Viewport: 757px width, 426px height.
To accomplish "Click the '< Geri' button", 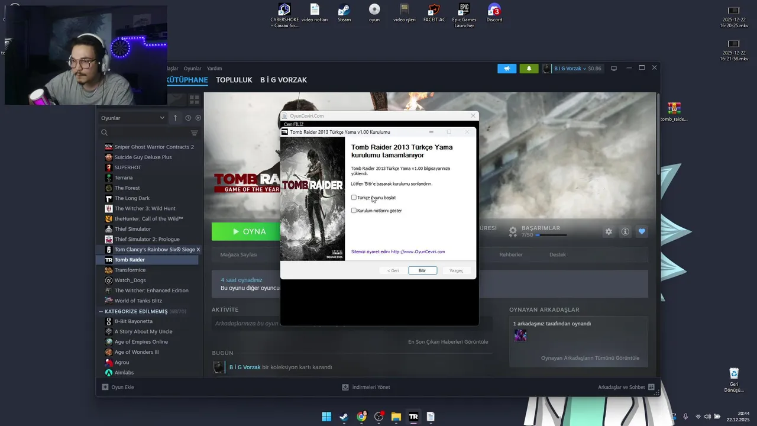I will point(393,270).
